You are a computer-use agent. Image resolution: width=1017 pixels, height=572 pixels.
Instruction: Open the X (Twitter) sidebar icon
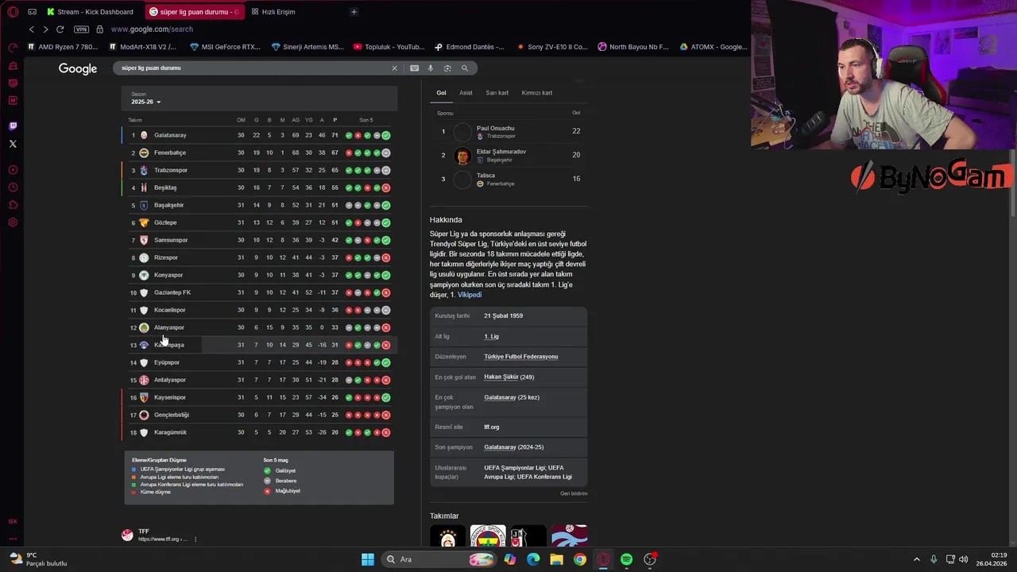pyautogui.click(x=13, y=144)
